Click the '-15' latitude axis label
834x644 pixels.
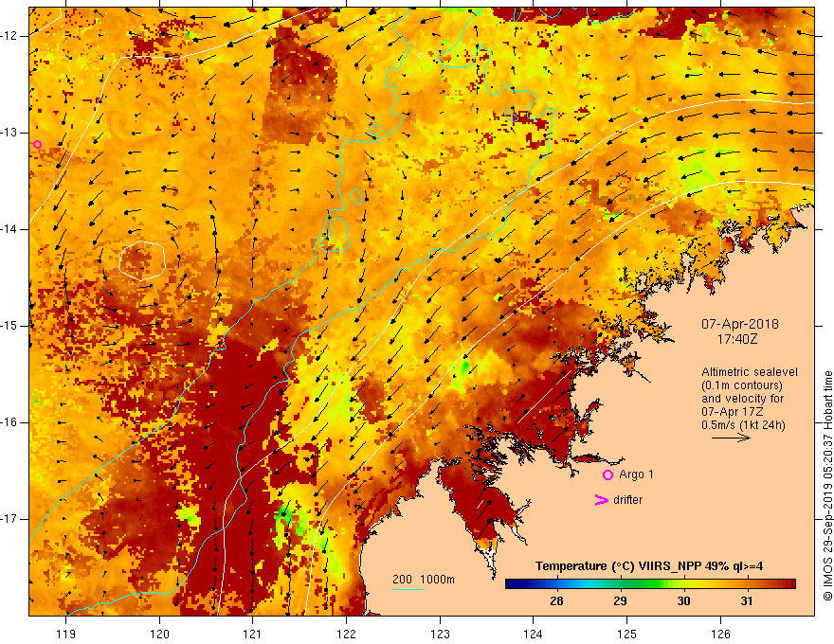(9, 326)
